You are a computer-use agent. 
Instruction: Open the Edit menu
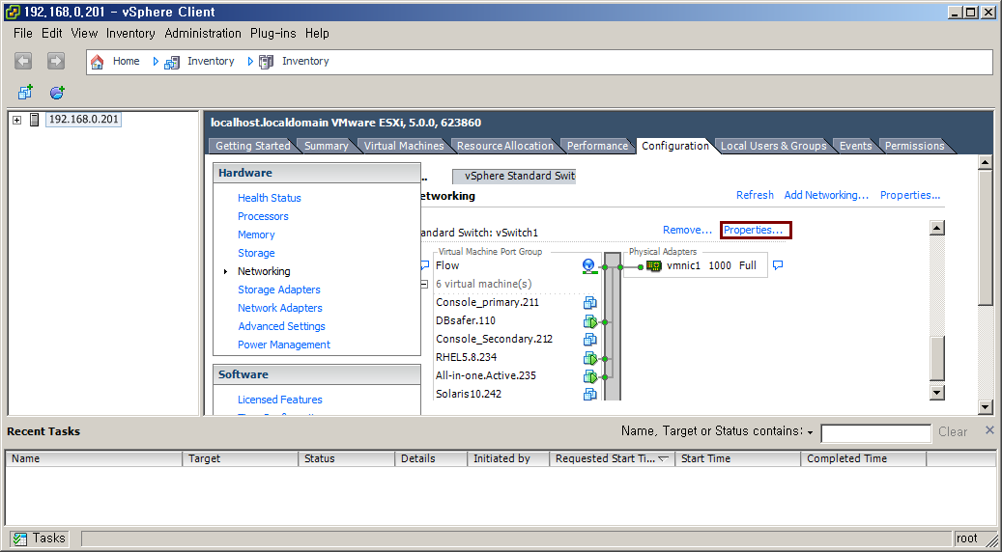[x=52, y=33]
